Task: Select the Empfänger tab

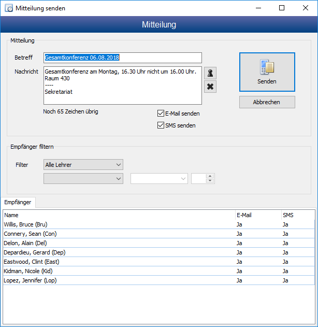Action: click(x=18, y=202)
